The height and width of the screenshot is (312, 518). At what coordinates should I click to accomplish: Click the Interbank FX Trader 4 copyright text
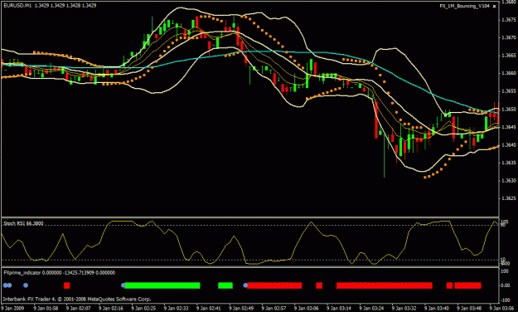pyautogui.click(x=77, y=299)
